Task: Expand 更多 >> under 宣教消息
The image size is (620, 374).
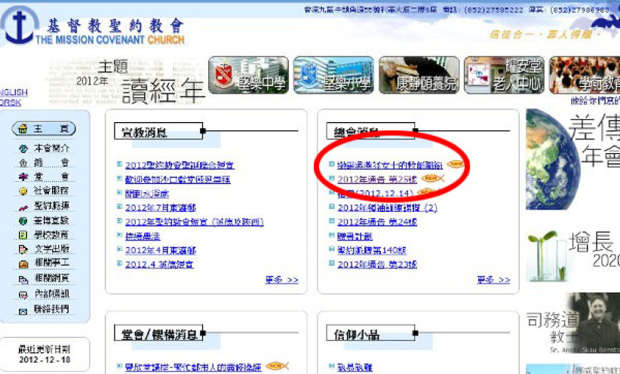Action: tap(281, 280)
